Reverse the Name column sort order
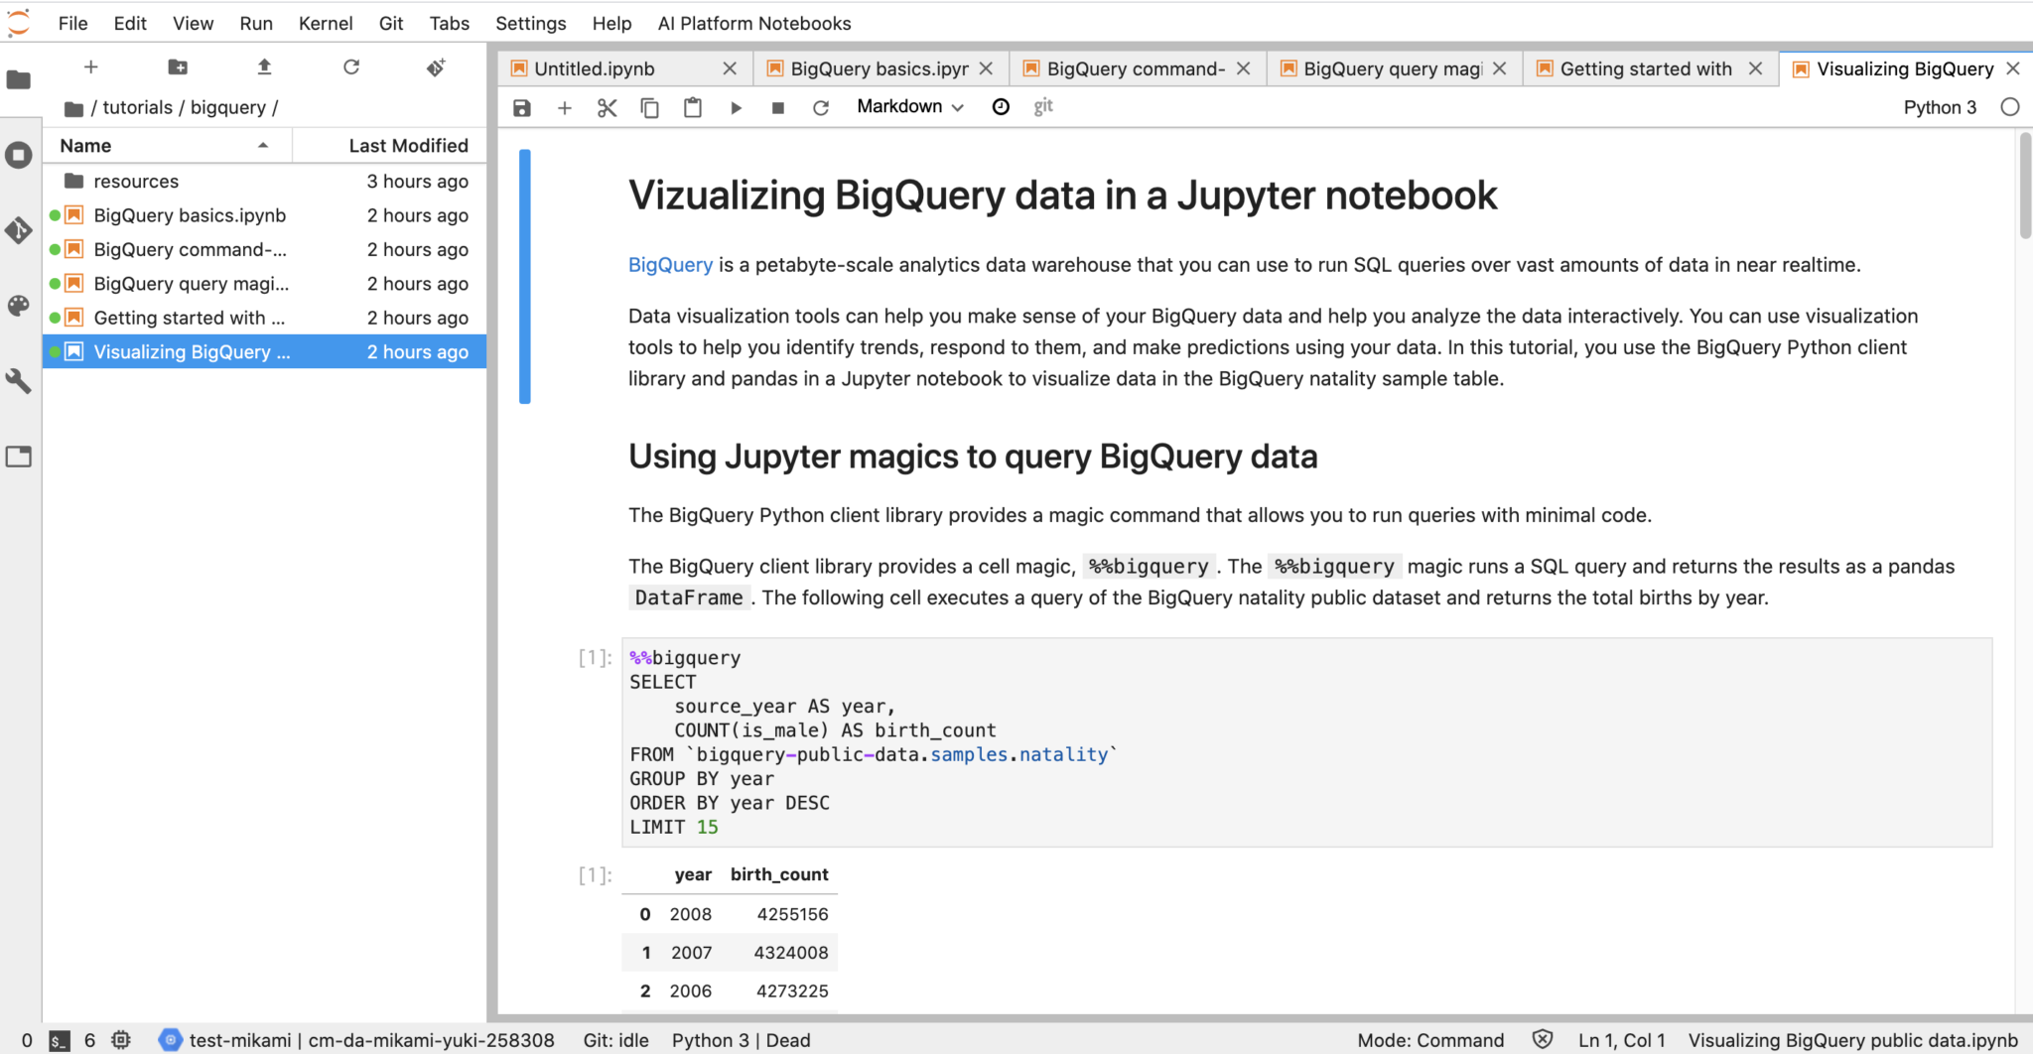Viewport: 2033px width, 1054px height. 84,145
